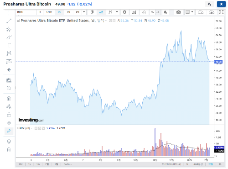Select the pattern drawing tool

click(x=9, y=53)
